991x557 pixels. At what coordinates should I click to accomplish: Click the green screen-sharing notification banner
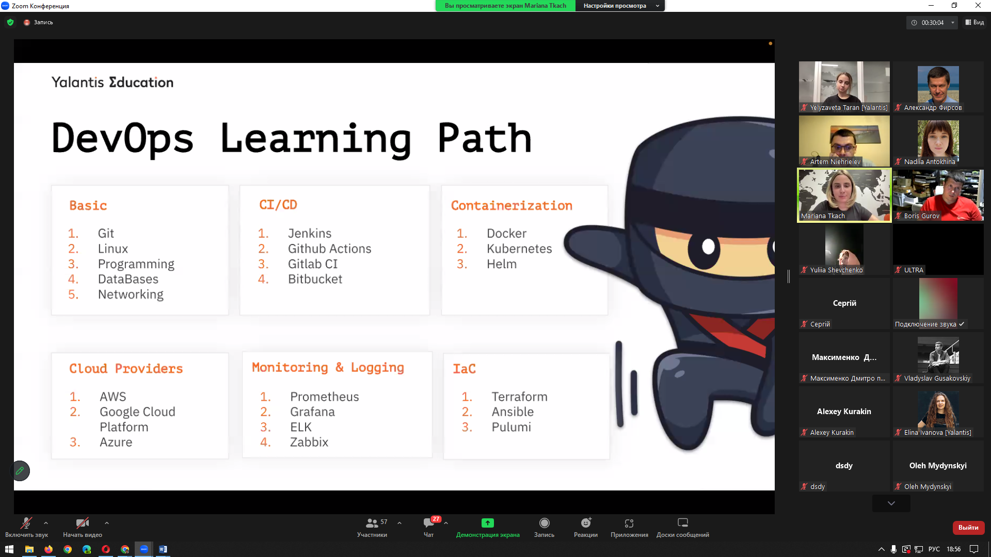(505, 6)
